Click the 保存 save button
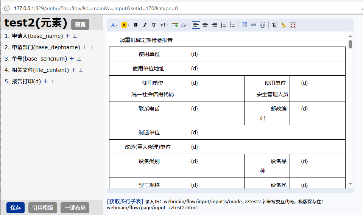Image resolution: width=363 pixels, height=215 pixels. pyautogui.click(x=16, y=207)
